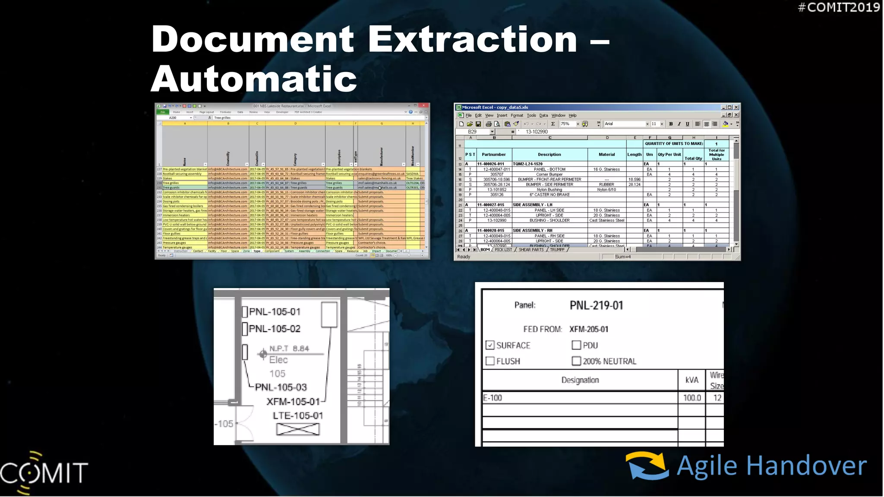Click Excel logo icon in Lakeside Restaurant title bar
884x497 pixels.
click(158, 106)
